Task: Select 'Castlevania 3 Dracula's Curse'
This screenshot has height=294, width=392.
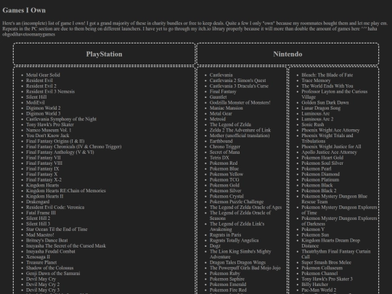Action: click(x=239, y=86)
